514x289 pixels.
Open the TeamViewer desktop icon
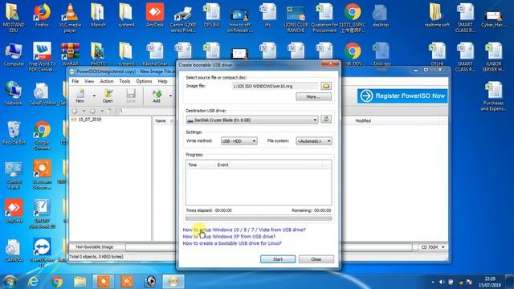tap(42, 252)
